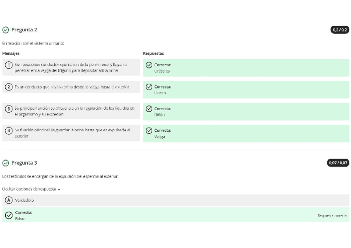This screenshot has height=248, width=351.
Task: Click the 0,2 / 0,2 score badge
Action: pyautogui.click(x=340, y=30)
